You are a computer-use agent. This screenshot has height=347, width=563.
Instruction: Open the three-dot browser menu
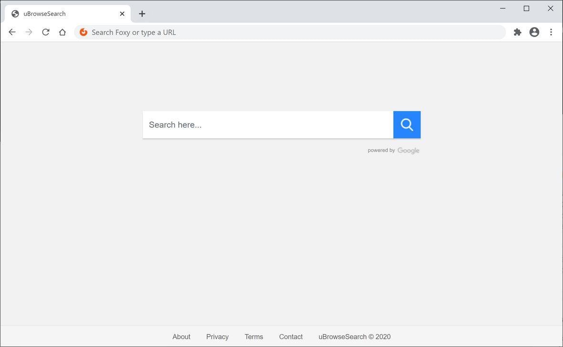(x=551, y=32)
